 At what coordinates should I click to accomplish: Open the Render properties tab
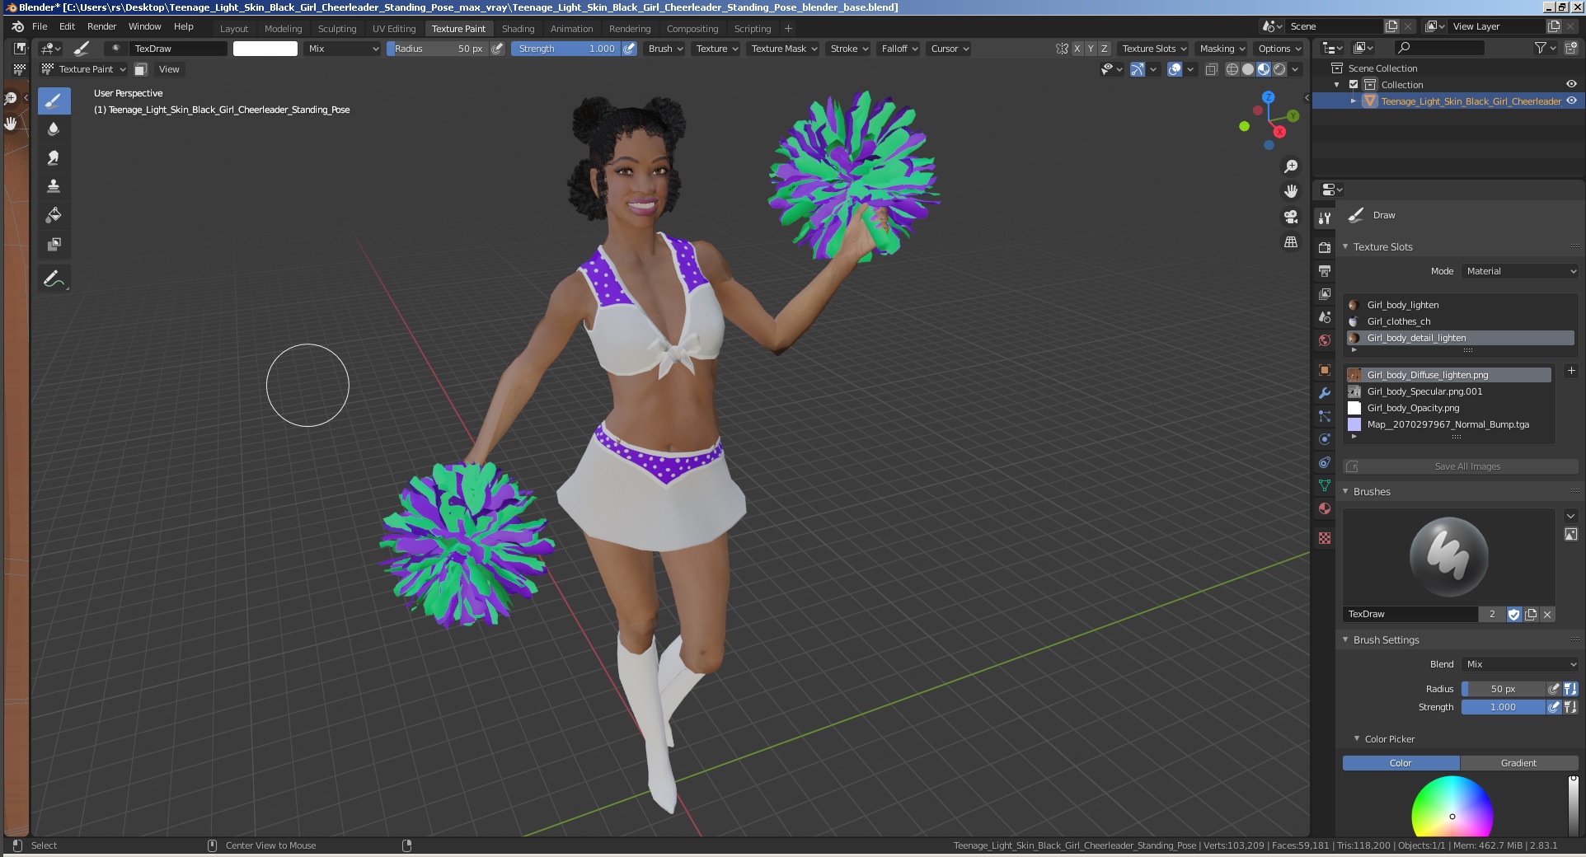tap(1325, 247)
